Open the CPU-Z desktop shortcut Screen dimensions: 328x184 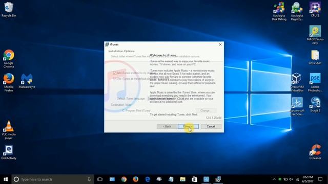(x=315, y=9)
